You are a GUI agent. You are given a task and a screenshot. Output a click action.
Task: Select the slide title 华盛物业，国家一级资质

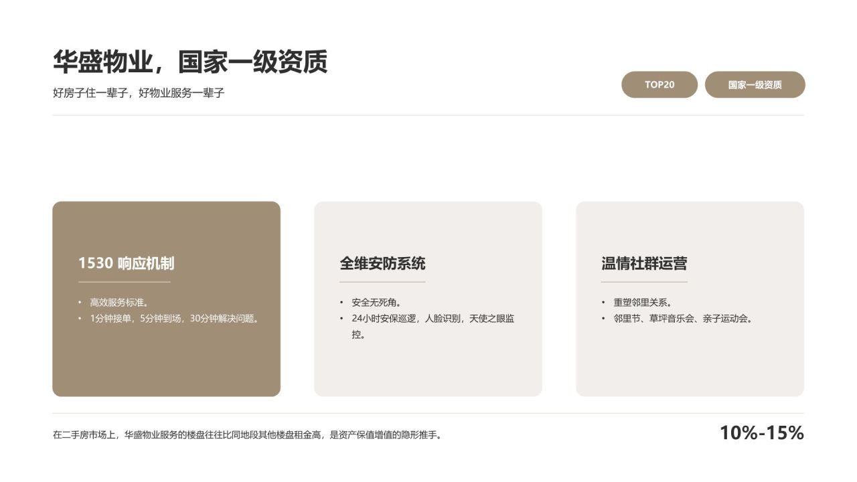click(x=190, y=62)
